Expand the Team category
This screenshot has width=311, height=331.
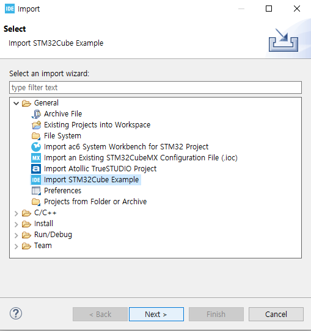coord(16,246)
